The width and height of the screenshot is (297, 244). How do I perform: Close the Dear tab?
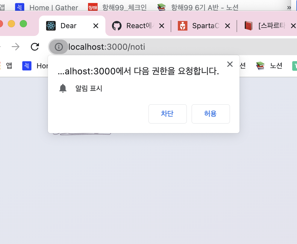[x=96, y=26]
